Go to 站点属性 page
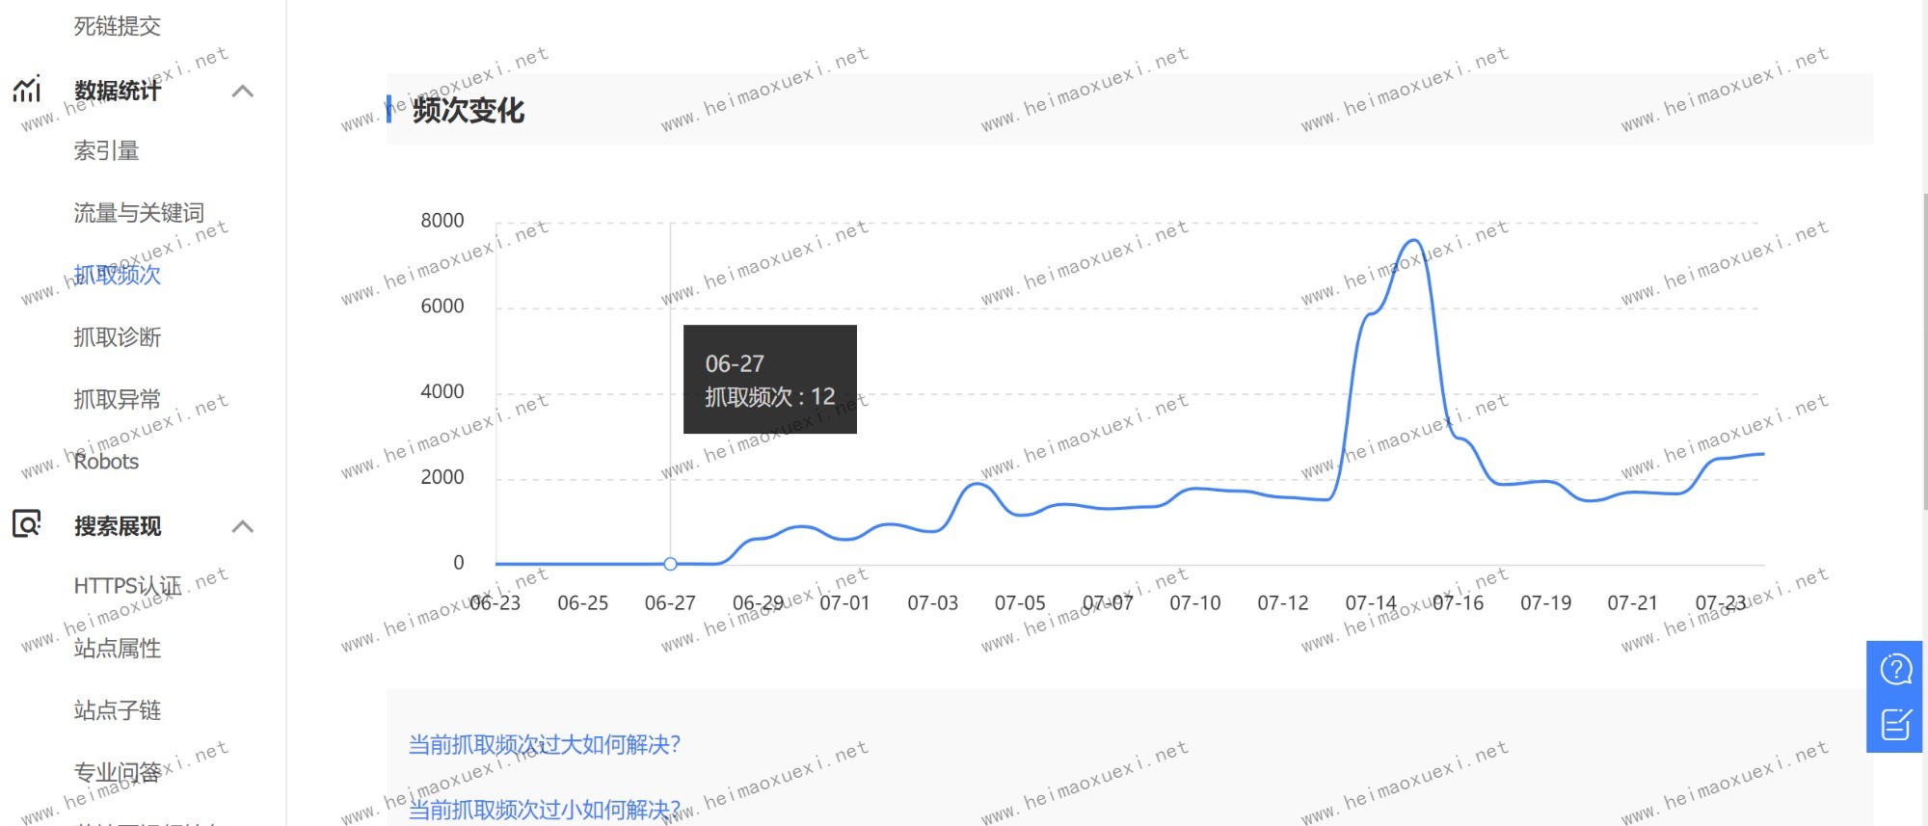 point(118,649)
